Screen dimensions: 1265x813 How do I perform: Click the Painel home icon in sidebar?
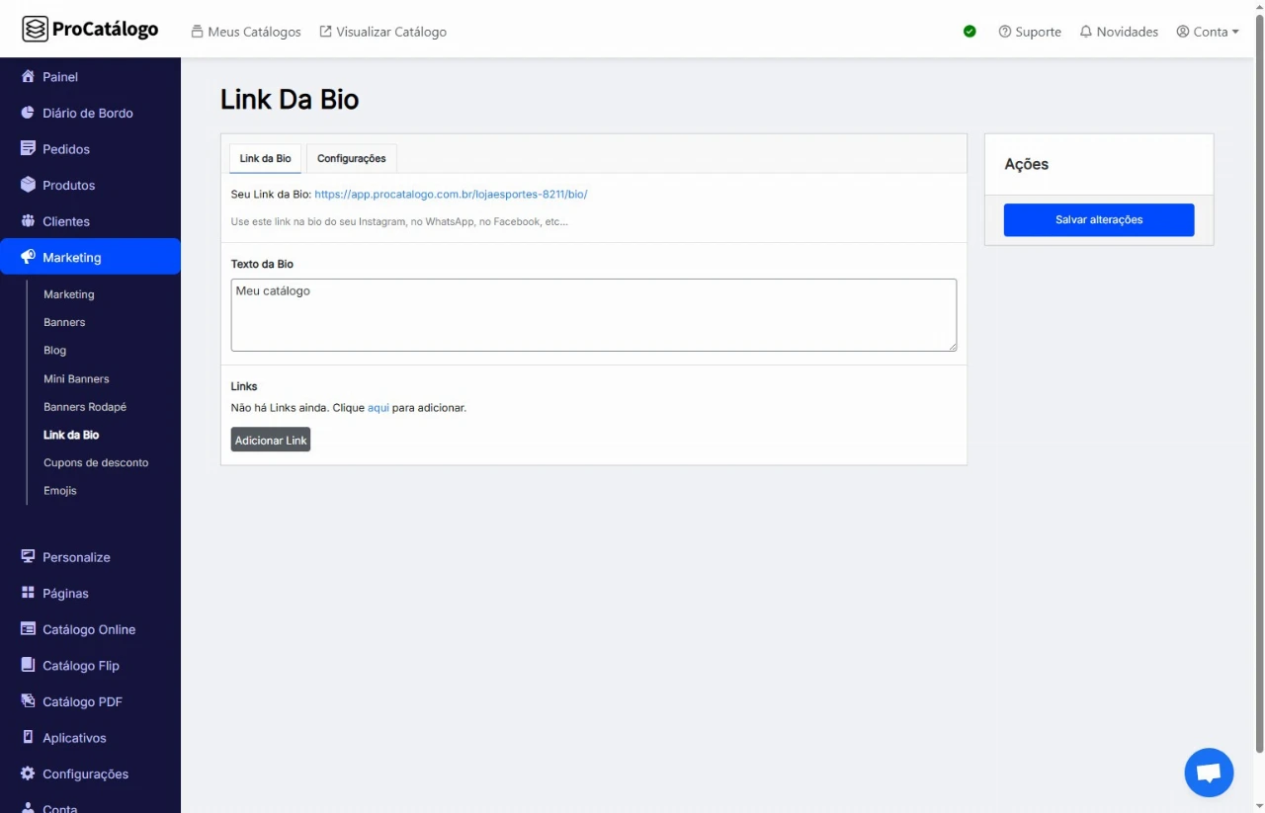pyautogui.click(x=28, y=77)
